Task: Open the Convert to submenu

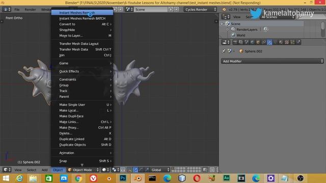Action: pyautogui.click(x=83, y=24)
